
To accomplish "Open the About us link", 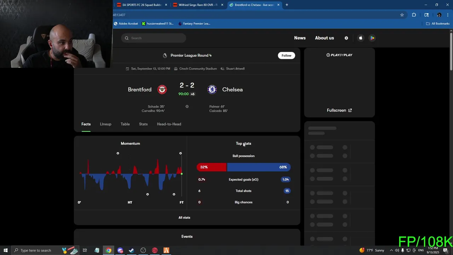I will tap(325, 38).
